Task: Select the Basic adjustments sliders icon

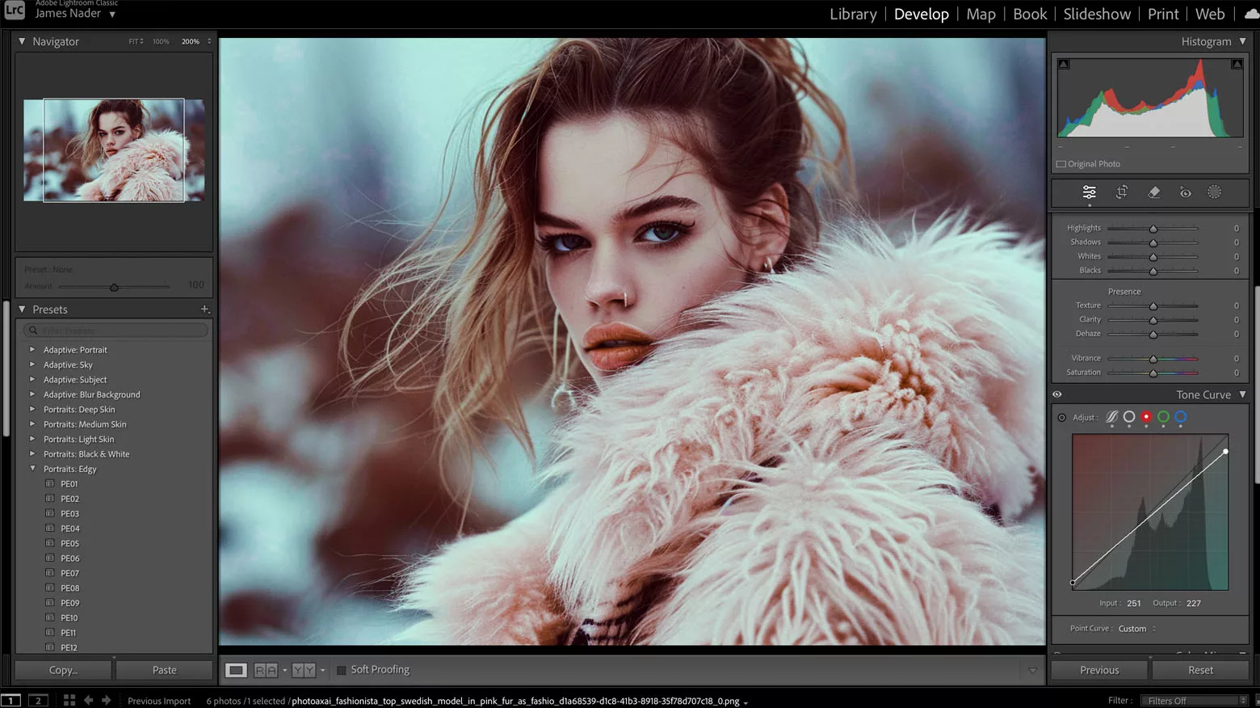Action: click(1089, 192)
